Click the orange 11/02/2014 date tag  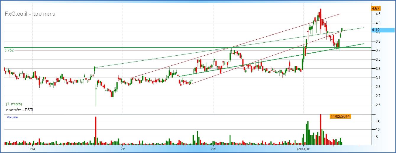coord(340,116)
